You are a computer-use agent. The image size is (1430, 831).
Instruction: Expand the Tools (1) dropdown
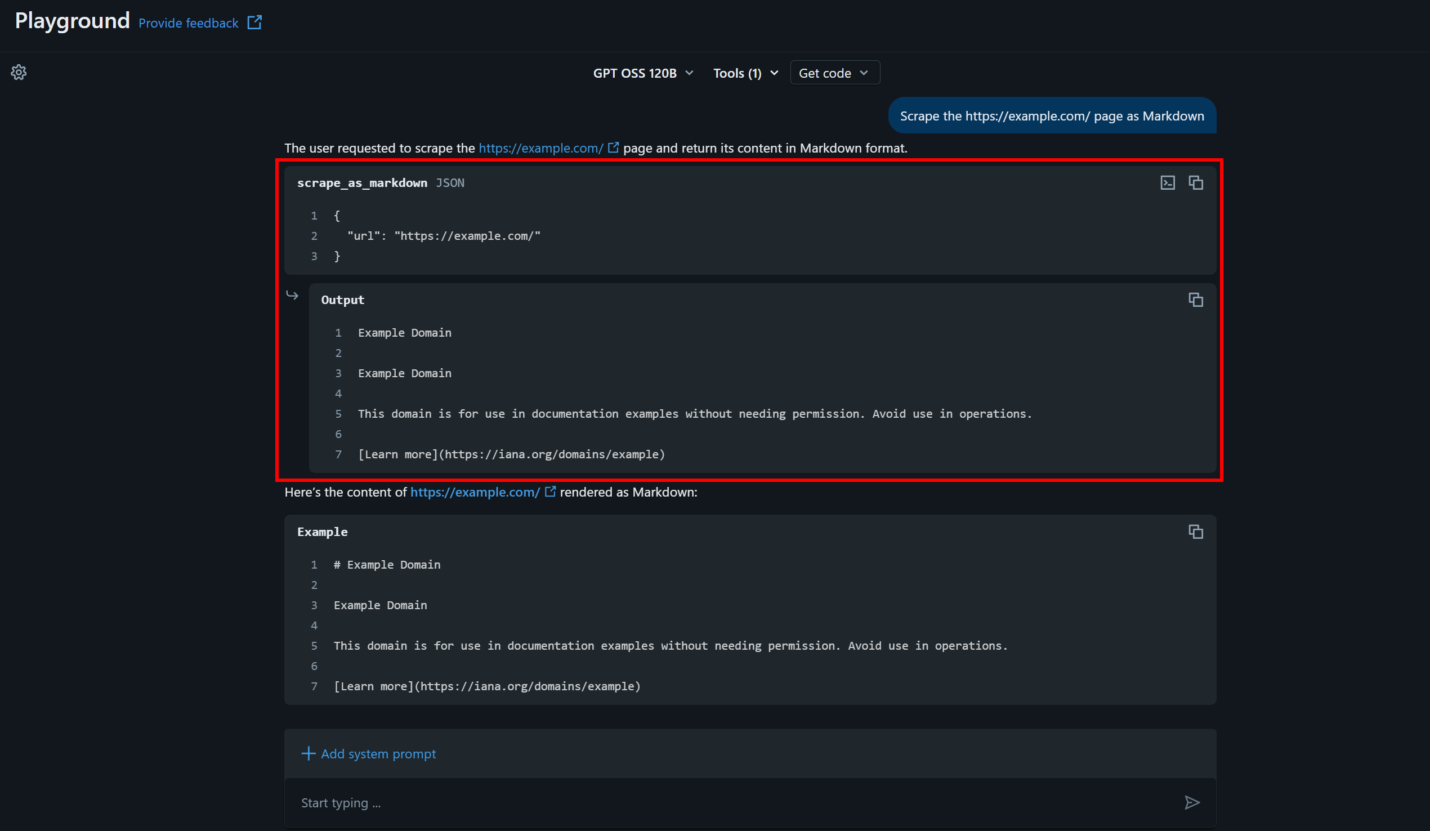click(x=745, y=73)
